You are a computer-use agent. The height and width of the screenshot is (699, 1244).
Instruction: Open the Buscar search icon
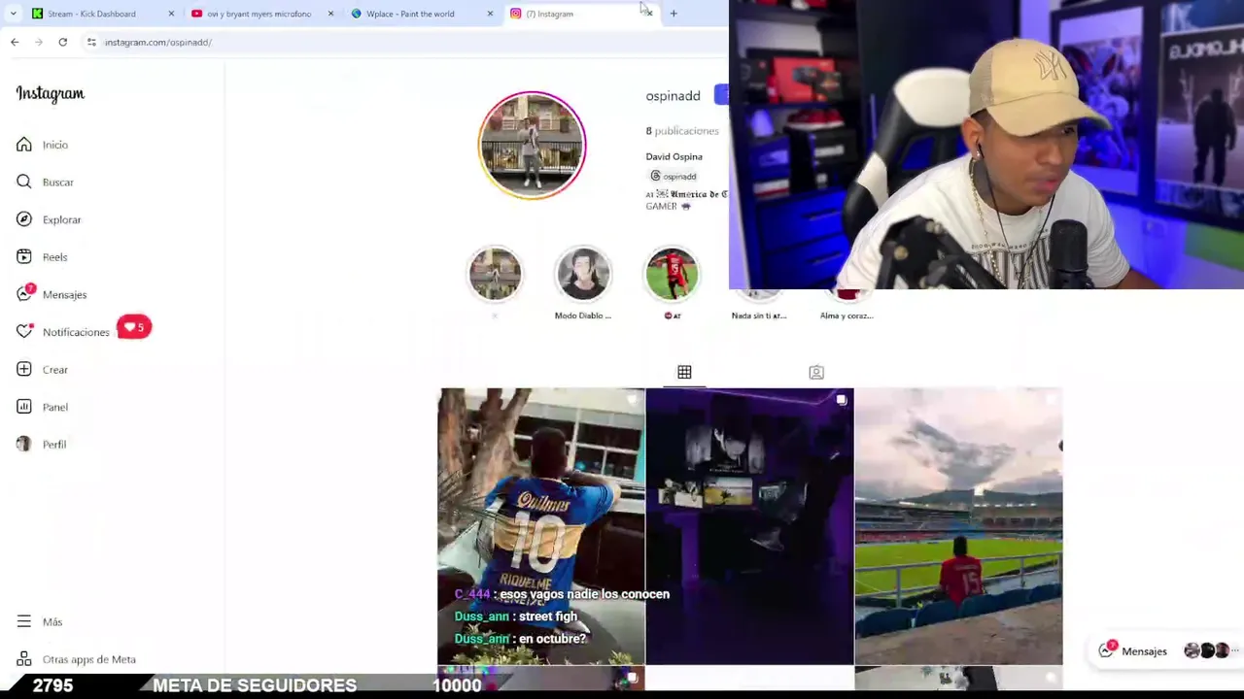click(24, 182)
